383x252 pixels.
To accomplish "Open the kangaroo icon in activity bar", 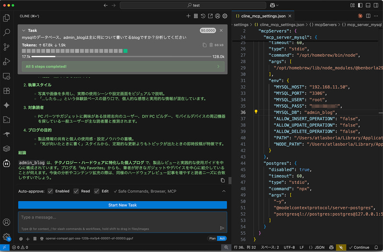I will (x=7, y=134).
